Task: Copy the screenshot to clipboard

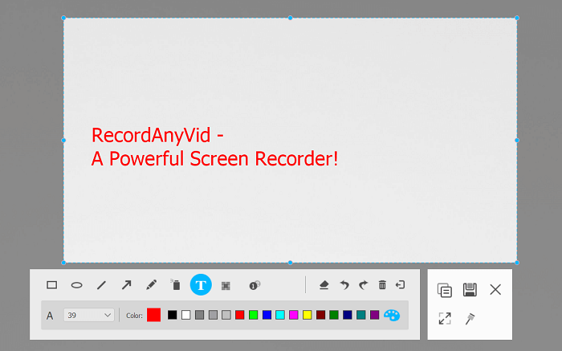Action: tap(445, 290)
